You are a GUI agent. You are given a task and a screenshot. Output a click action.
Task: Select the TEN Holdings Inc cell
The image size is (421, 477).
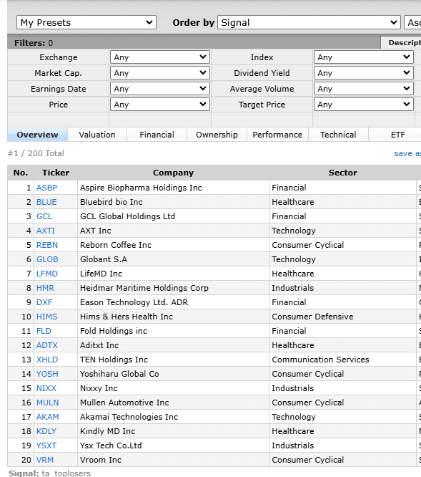coord(173,360)
